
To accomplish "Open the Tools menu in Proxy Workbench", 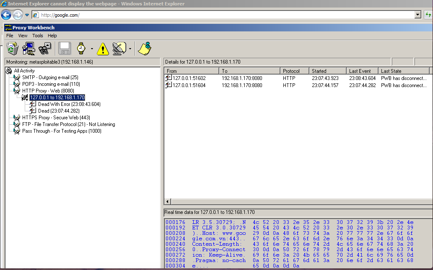I will click(38, 36).
